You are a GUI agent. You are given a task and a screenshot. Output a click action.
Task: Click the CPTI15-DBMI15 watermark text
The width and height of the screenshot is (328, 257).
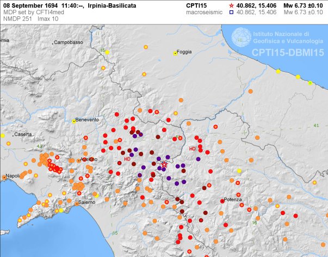click(288, 52)
